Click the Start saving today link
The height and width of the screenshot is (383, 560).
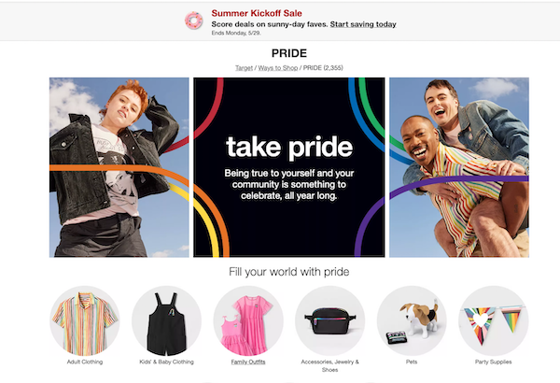pyautogui.click(x=363, y=24)
